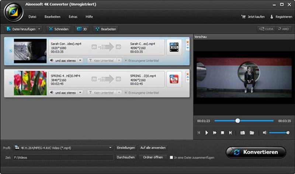
Task: Open the Extras menu
Action: (x=73, y=17)
